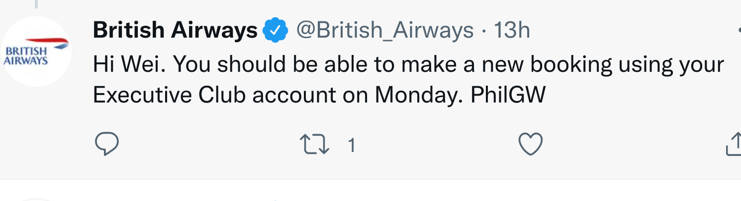The width and height of the screenshot is (741, 201).
Task: Click the 'BRITISH AIRWAYS' wordmark in the avatar
Action: tap(26, 56)
